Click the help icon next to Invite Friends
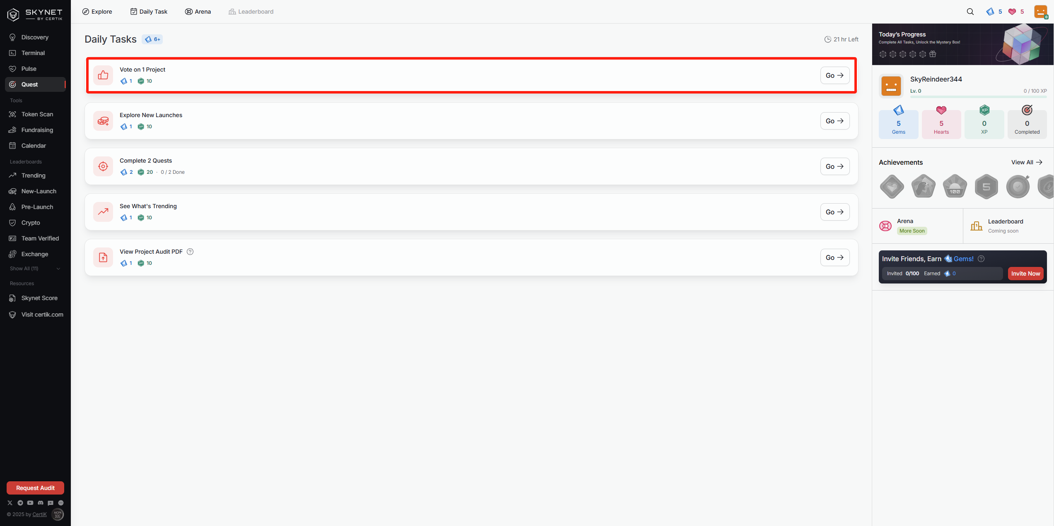Image resolution: width=1054 pixels, height=526 pixels. (x=981, y=259)
